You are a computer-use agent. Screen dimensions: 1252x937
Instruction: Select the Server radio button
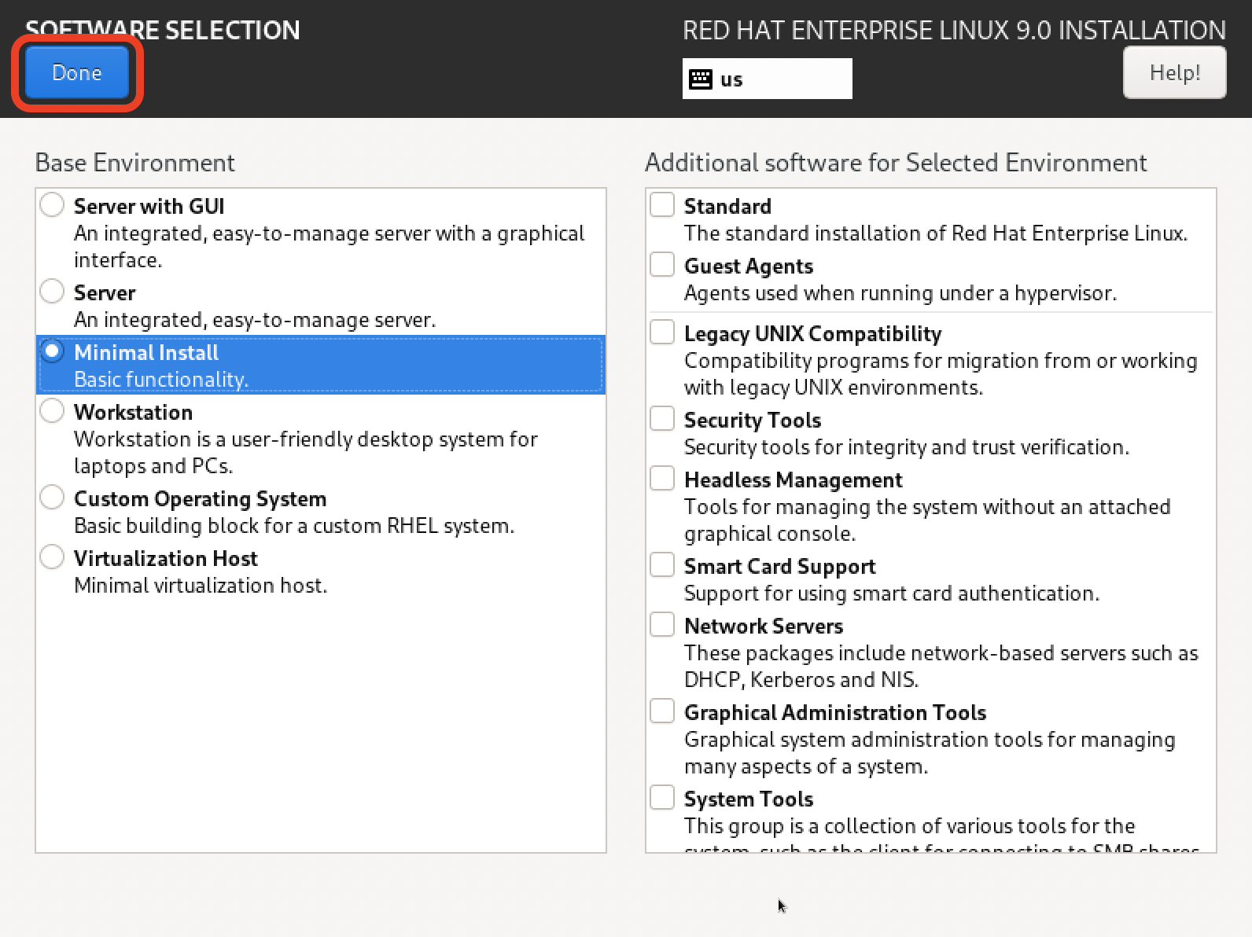click(x=52, y=292)
